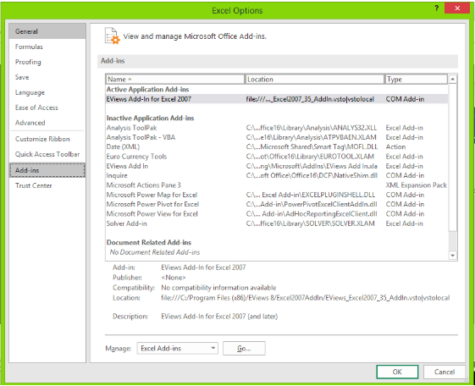Select the Solver Add-in row
This screenshot has width=475, height=386.
(276, 223)
